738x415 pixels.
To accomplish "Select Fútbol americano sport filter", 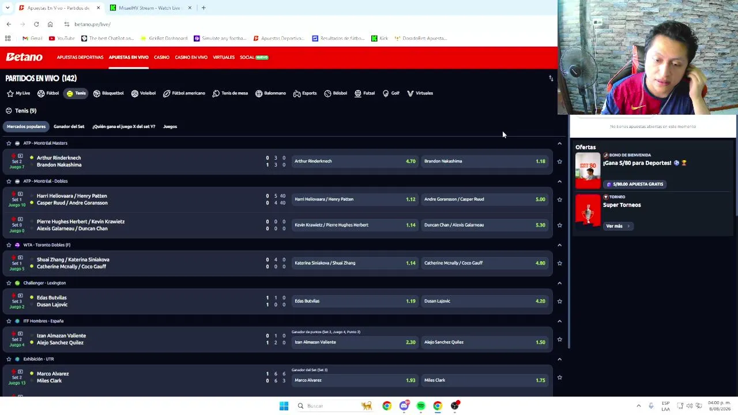I will pos(184,93).
